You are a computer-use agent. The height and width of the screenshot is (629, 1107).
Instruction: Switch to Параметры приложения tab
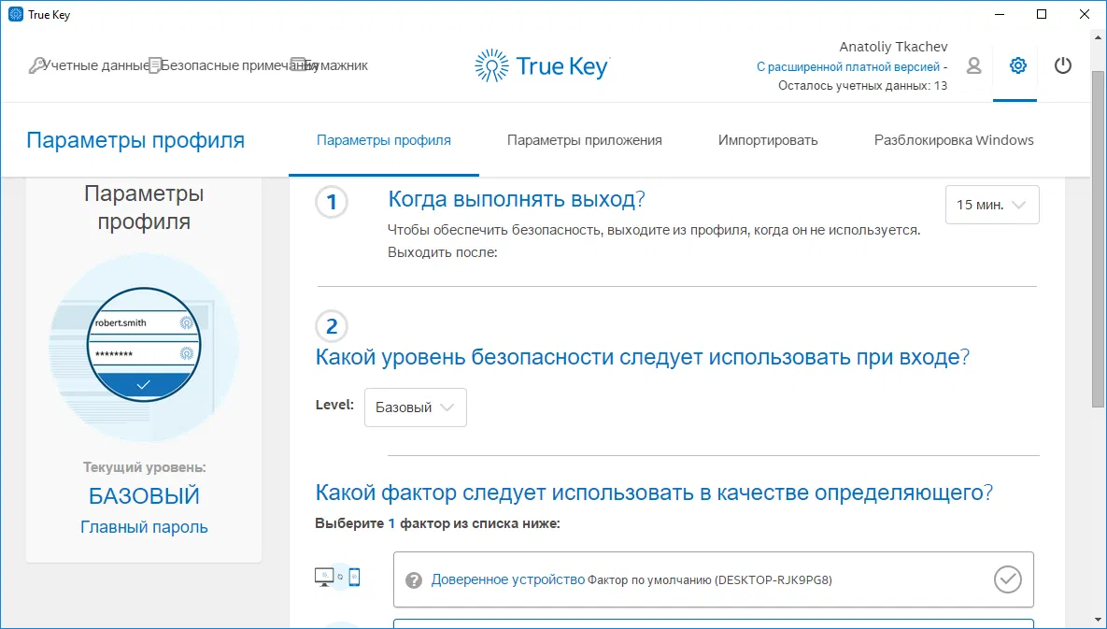coord(585,140)
